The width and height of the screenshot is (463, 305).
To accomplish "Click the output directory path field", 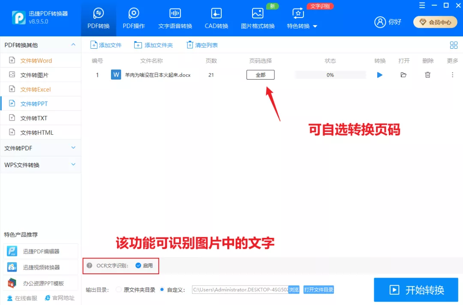I will [240, 290].
